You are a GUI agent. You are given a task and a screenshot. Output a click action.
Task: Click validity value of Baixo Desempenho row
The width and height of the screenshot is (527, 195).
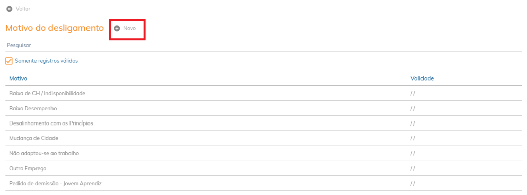[413, 108]
